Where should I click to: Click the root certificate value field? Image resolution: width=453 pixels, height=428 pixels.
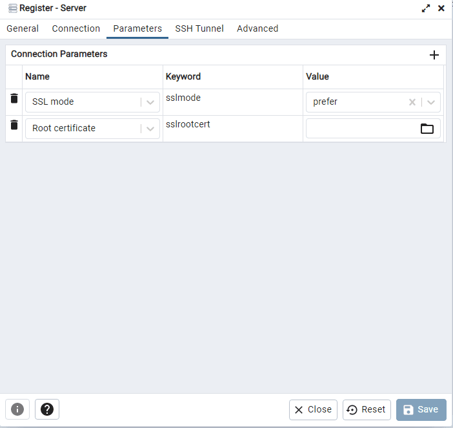[x=361, y=128]
